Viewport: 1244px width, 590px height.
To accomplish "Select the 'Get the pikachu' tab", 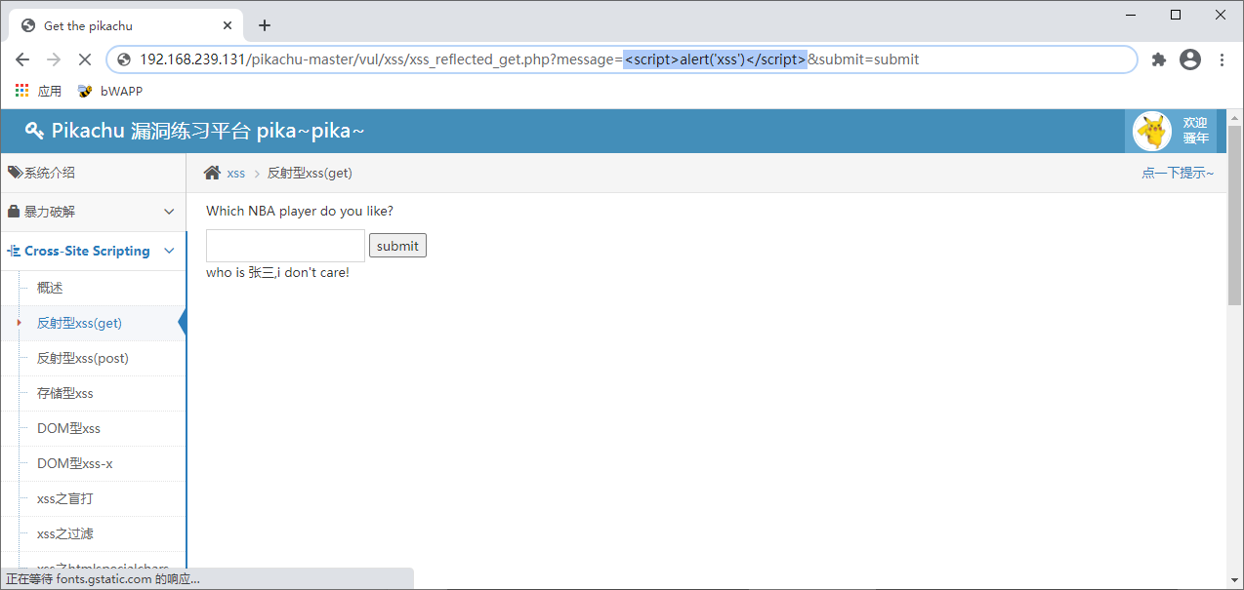I will pyautogui.click(x=125, y=25).
